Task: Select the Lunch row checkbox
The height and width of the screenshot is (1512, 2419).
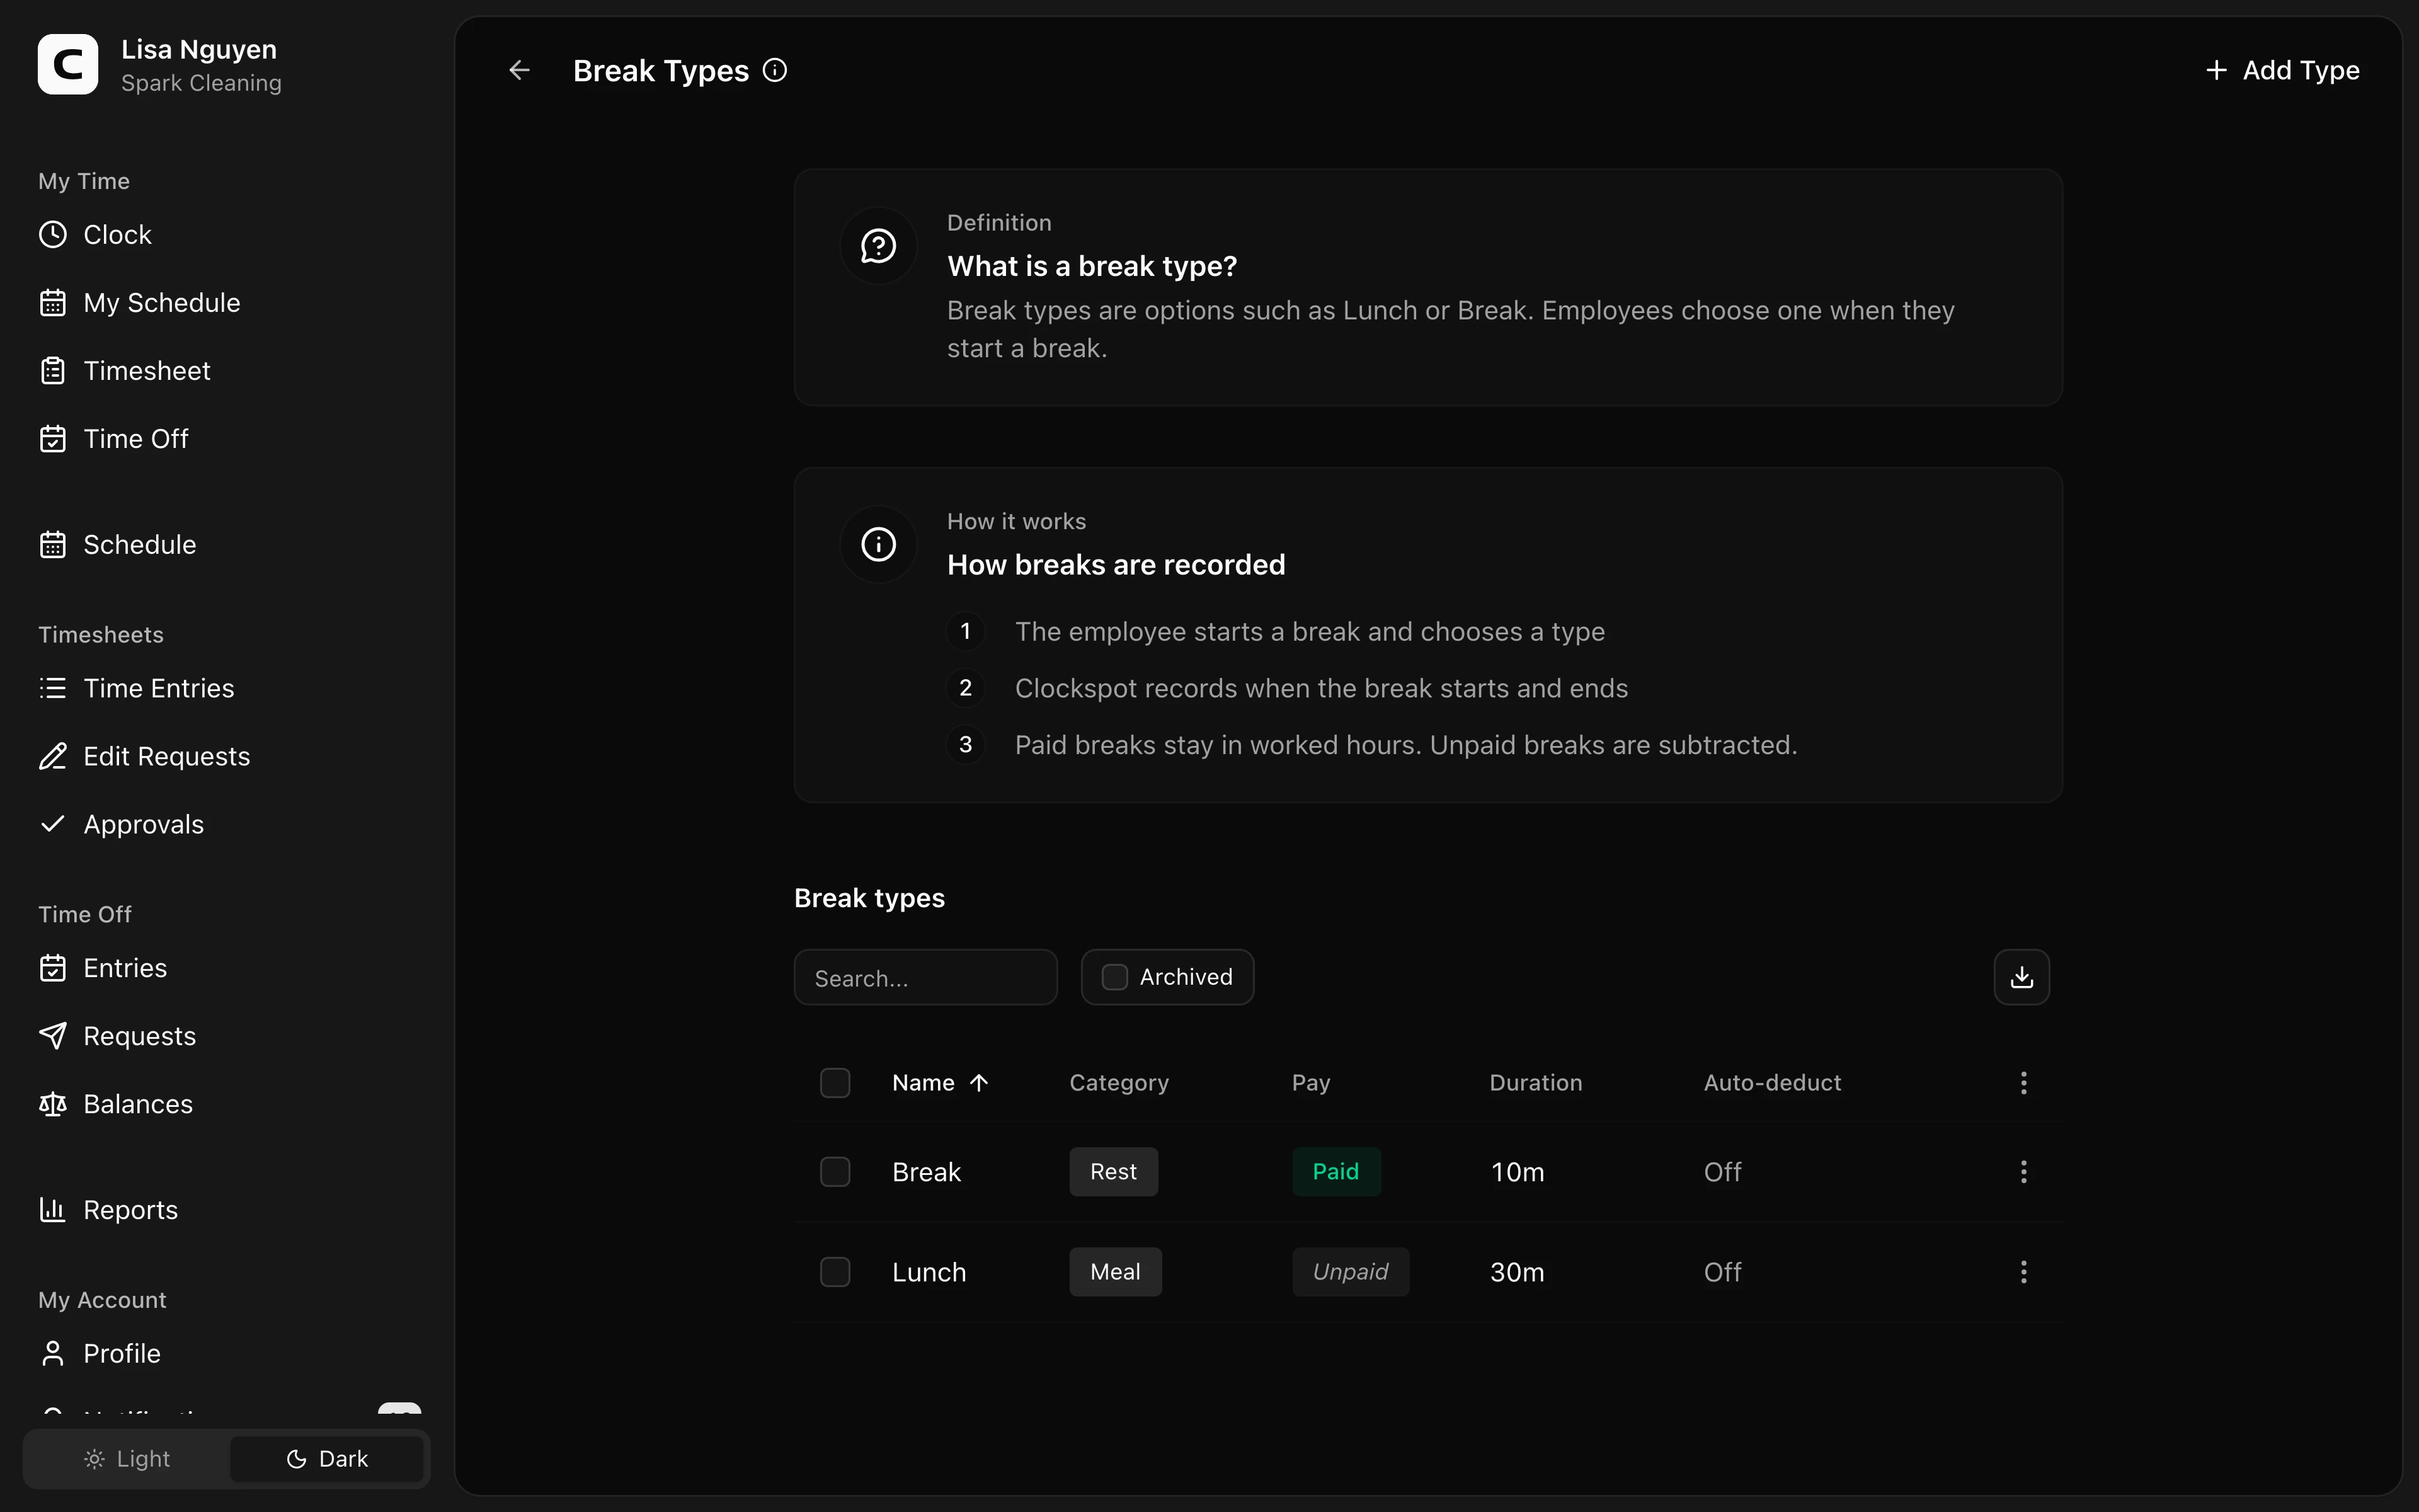Action: 835,1272
